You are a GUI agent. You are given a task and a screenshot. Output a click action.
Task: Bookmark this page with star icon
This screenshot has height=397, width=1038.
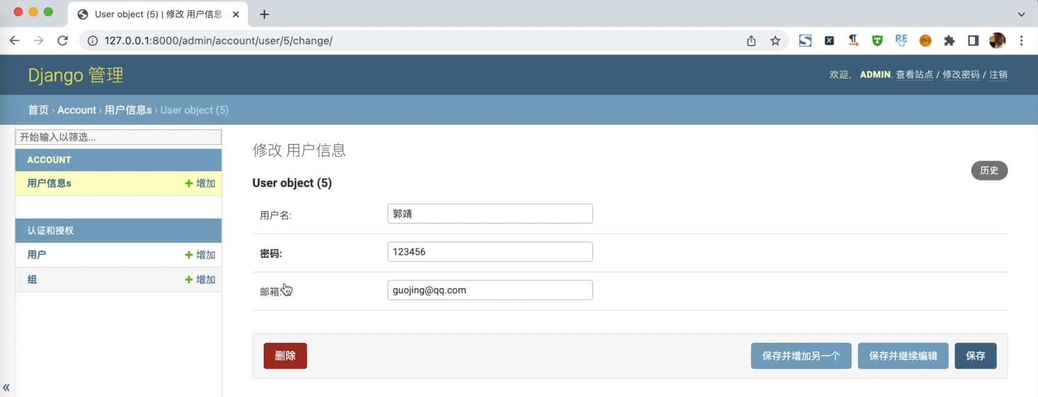click(775, 41)
